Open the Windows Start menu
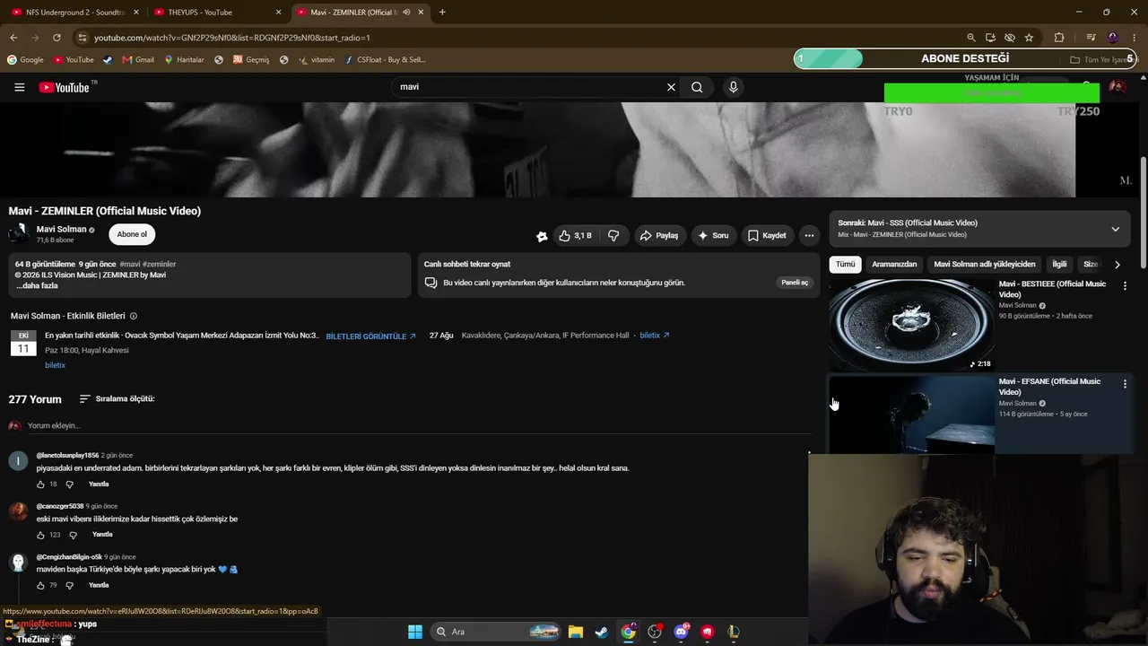Viewport: 1148px width, 646px height. click(414, 632)
